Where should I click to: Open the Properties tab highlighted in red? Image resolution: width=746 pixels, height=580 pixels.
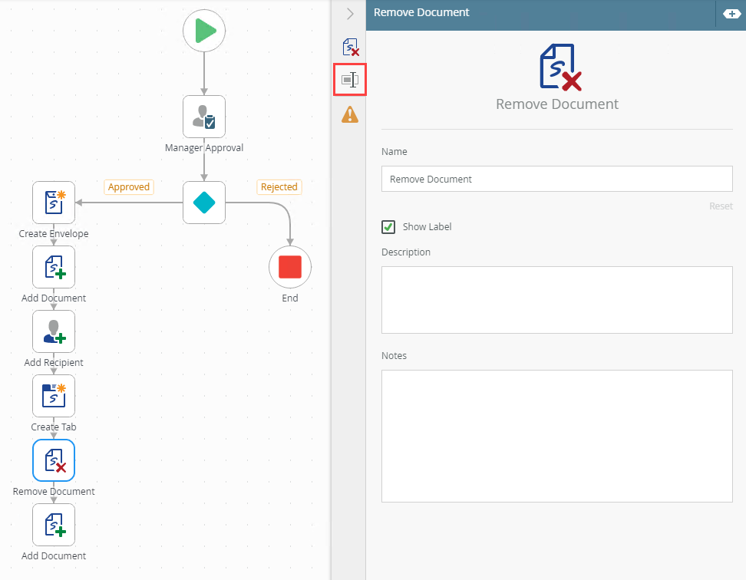click(x=350, y=80)
